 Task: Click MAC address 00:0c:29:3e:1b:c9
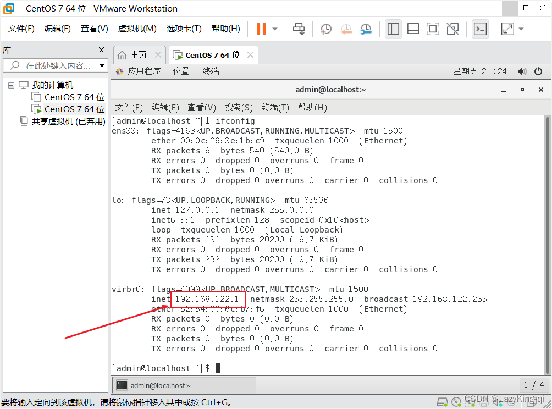222,141
